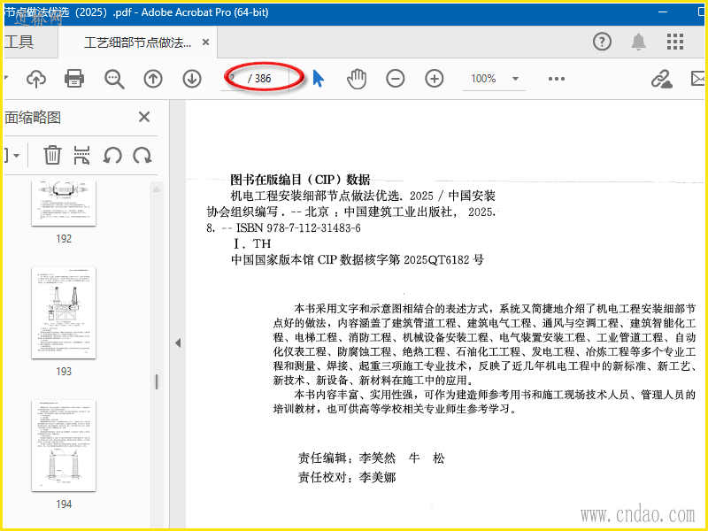Click the text 责任编辑：李笑然
The image size is (708, 531).
[x=347, y=458]
